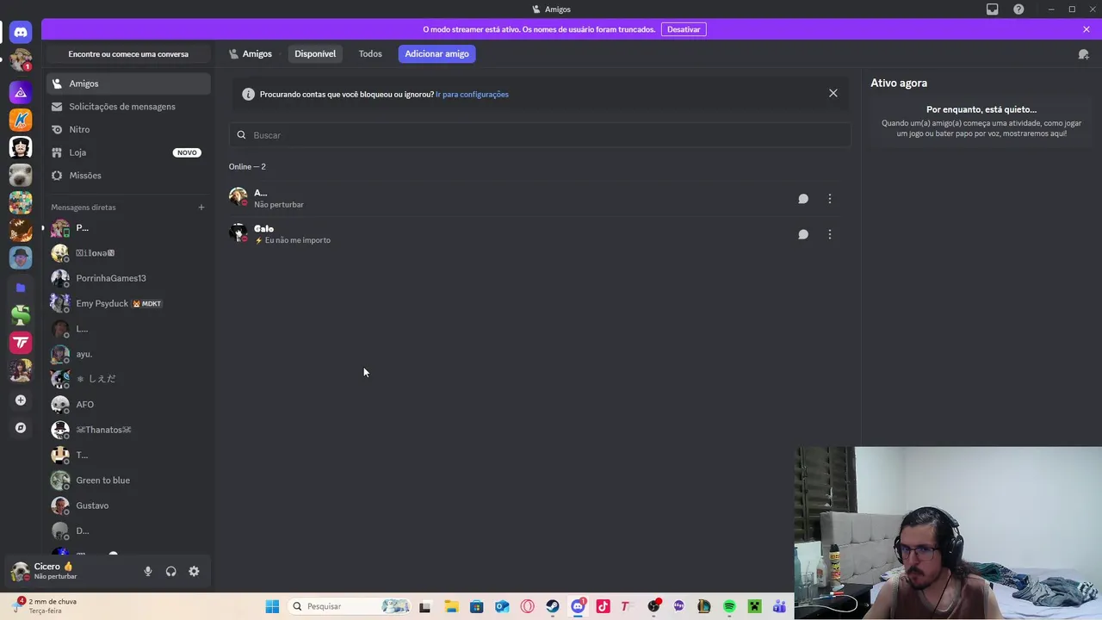This screenshot has width=1102, height=620.
Task: Open the new group DM icon top-right
Action: pyautogui.click(x=1084, y=53)
